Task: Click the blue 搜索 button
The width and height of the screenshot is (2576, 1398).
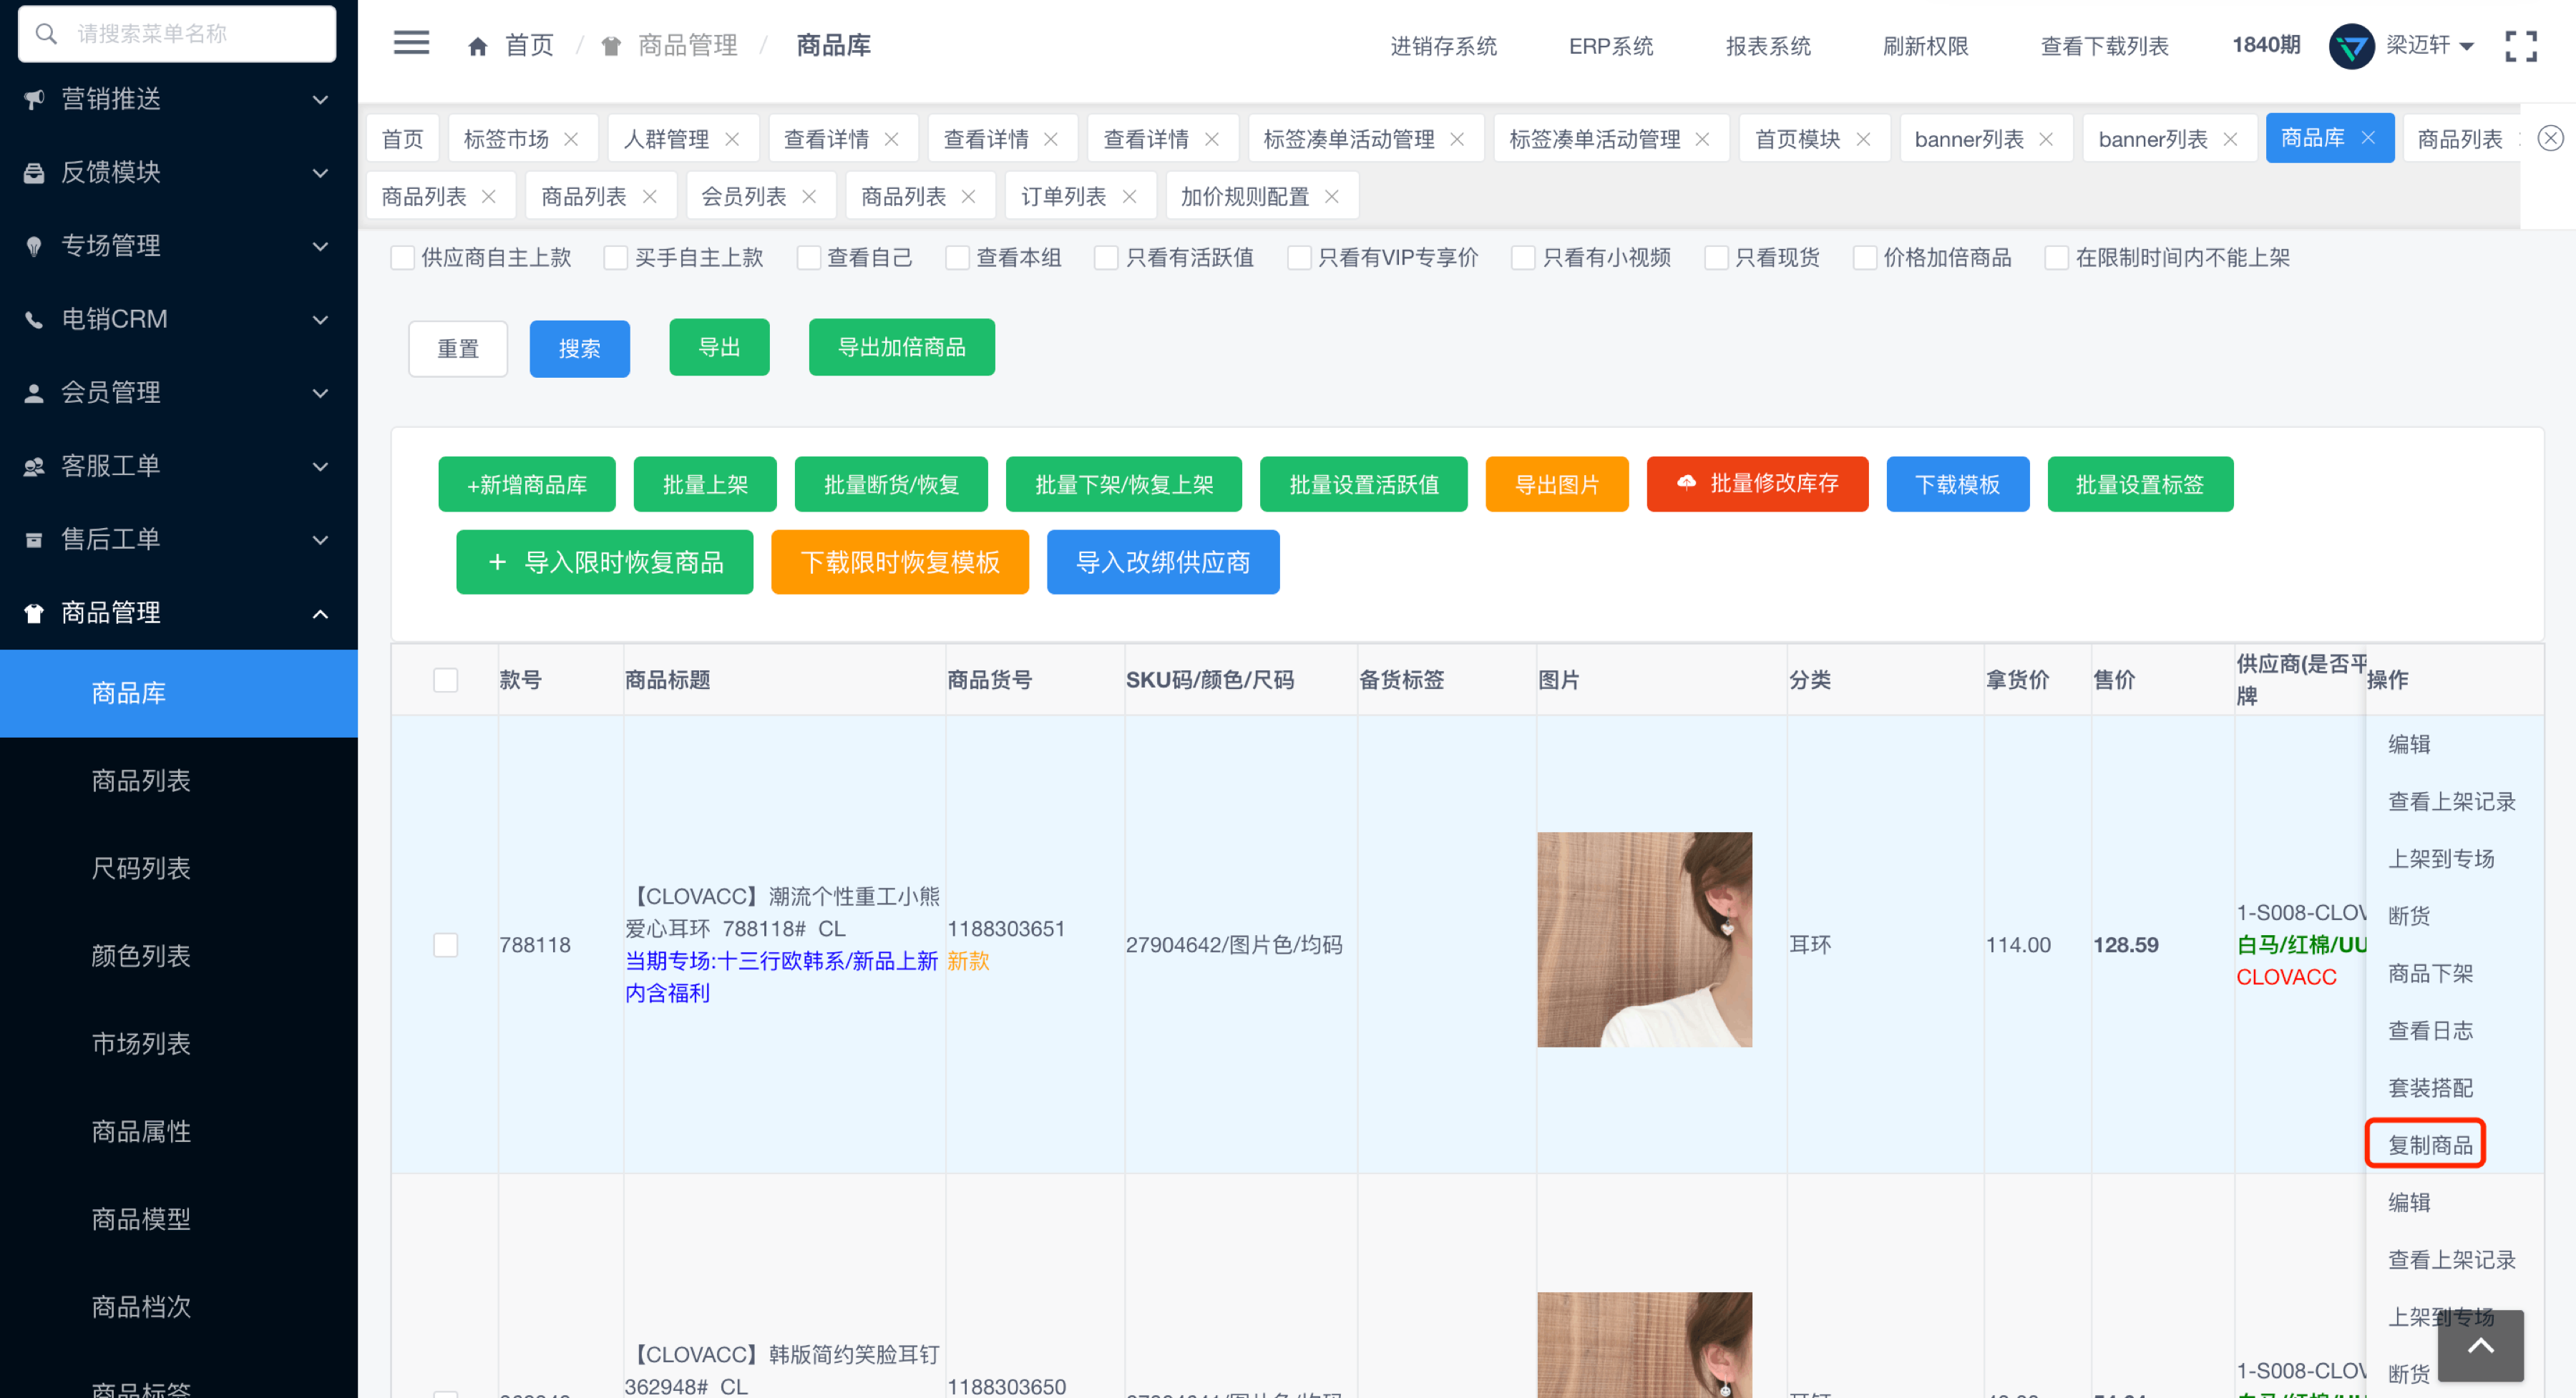Action: [x=579, y=348]
